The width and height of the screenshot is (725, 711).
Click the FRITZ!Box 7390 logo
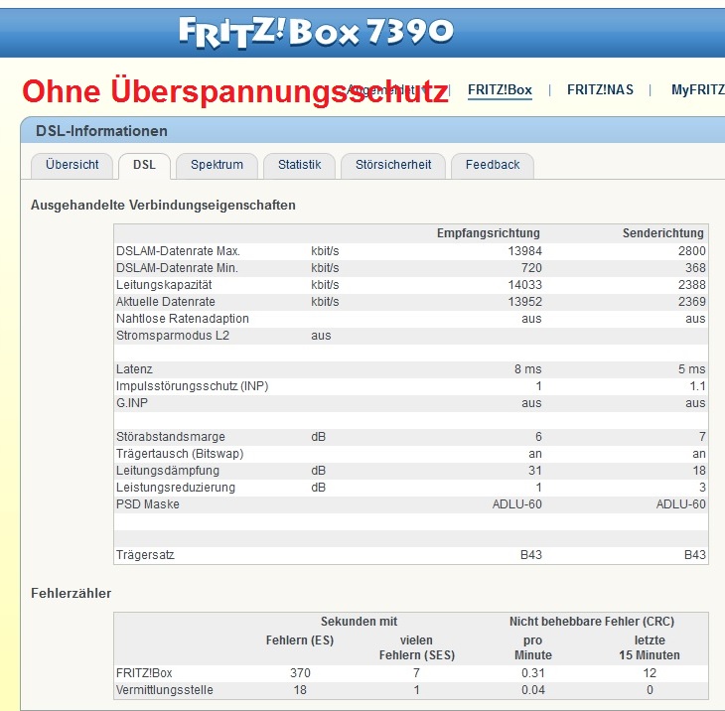click(x=316, y=32)
